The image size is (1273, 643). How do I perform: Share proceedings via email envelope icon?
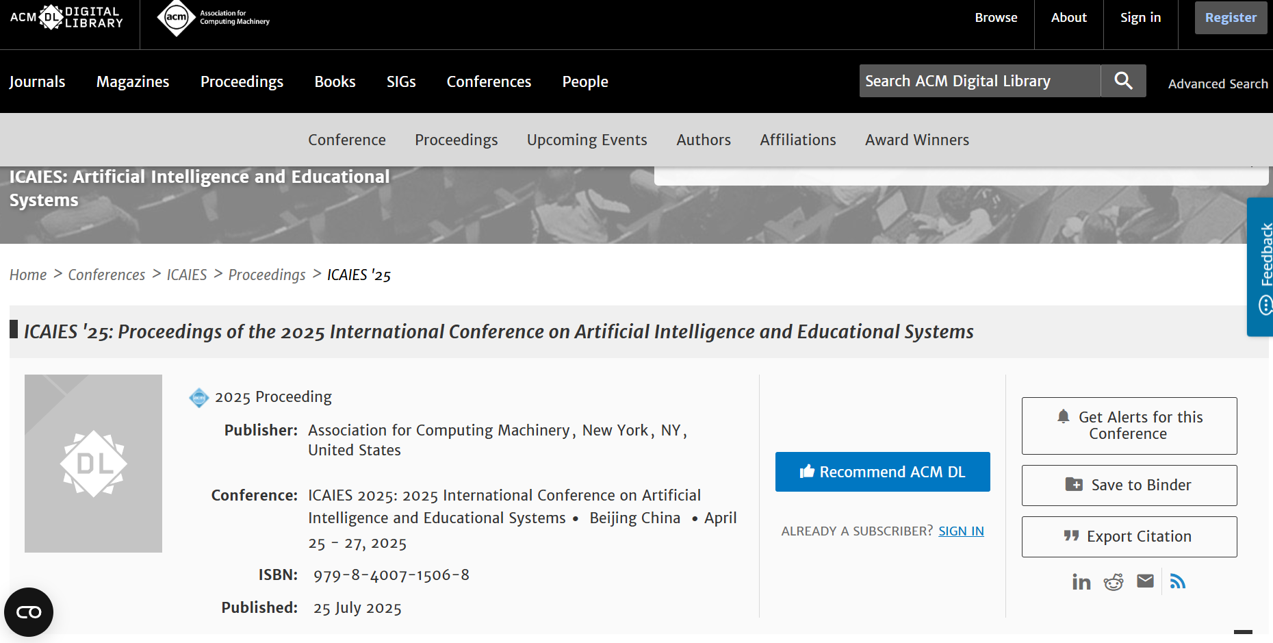[1145, 581]
